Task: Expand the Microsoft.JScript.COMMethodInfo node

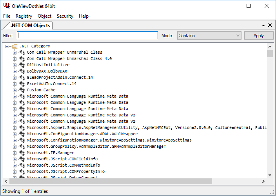Action: pyautogui.click(x=15, y=165)
